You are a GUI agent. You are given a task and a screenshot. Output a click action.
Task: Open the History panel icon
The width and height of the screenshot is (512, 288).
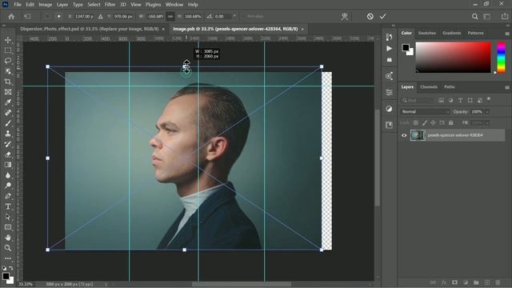click(x=389, y=38)
